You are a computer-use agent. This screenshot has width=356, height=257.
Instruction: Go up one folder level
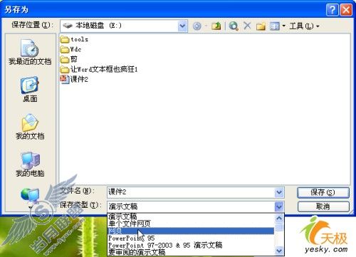(x=216, y=26)
